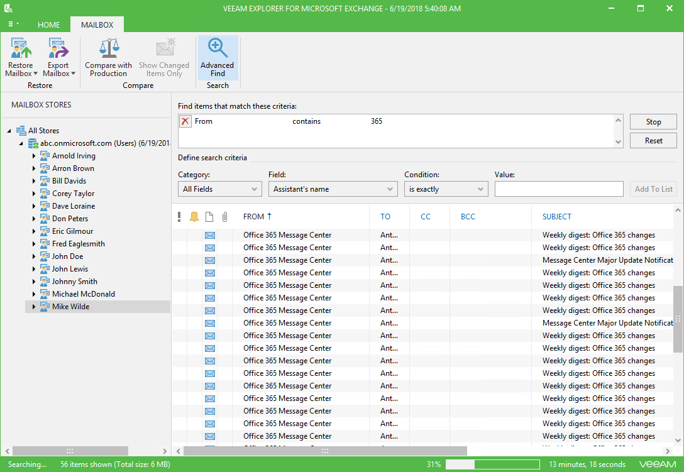Click the Veeam logo in status bar

658,464
